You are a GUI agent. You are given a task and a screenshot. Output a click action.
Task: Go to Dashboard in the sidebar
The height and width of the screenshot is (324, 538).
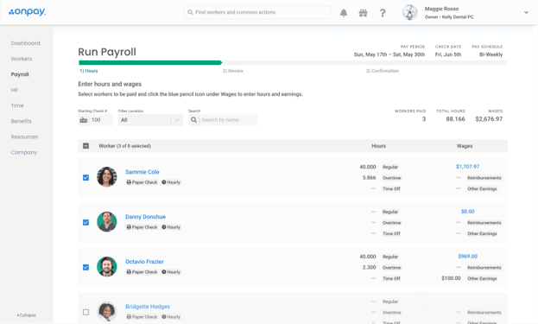click(x=25, y=43)
